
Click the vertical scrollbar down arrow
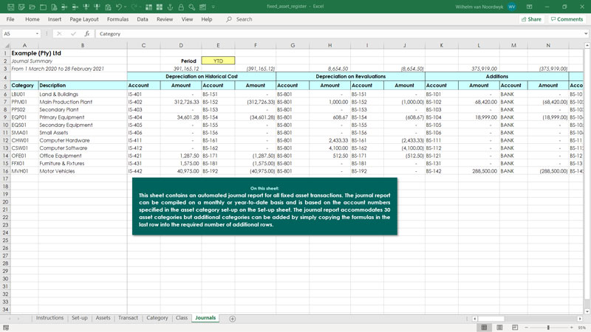[x=587, y=311]
